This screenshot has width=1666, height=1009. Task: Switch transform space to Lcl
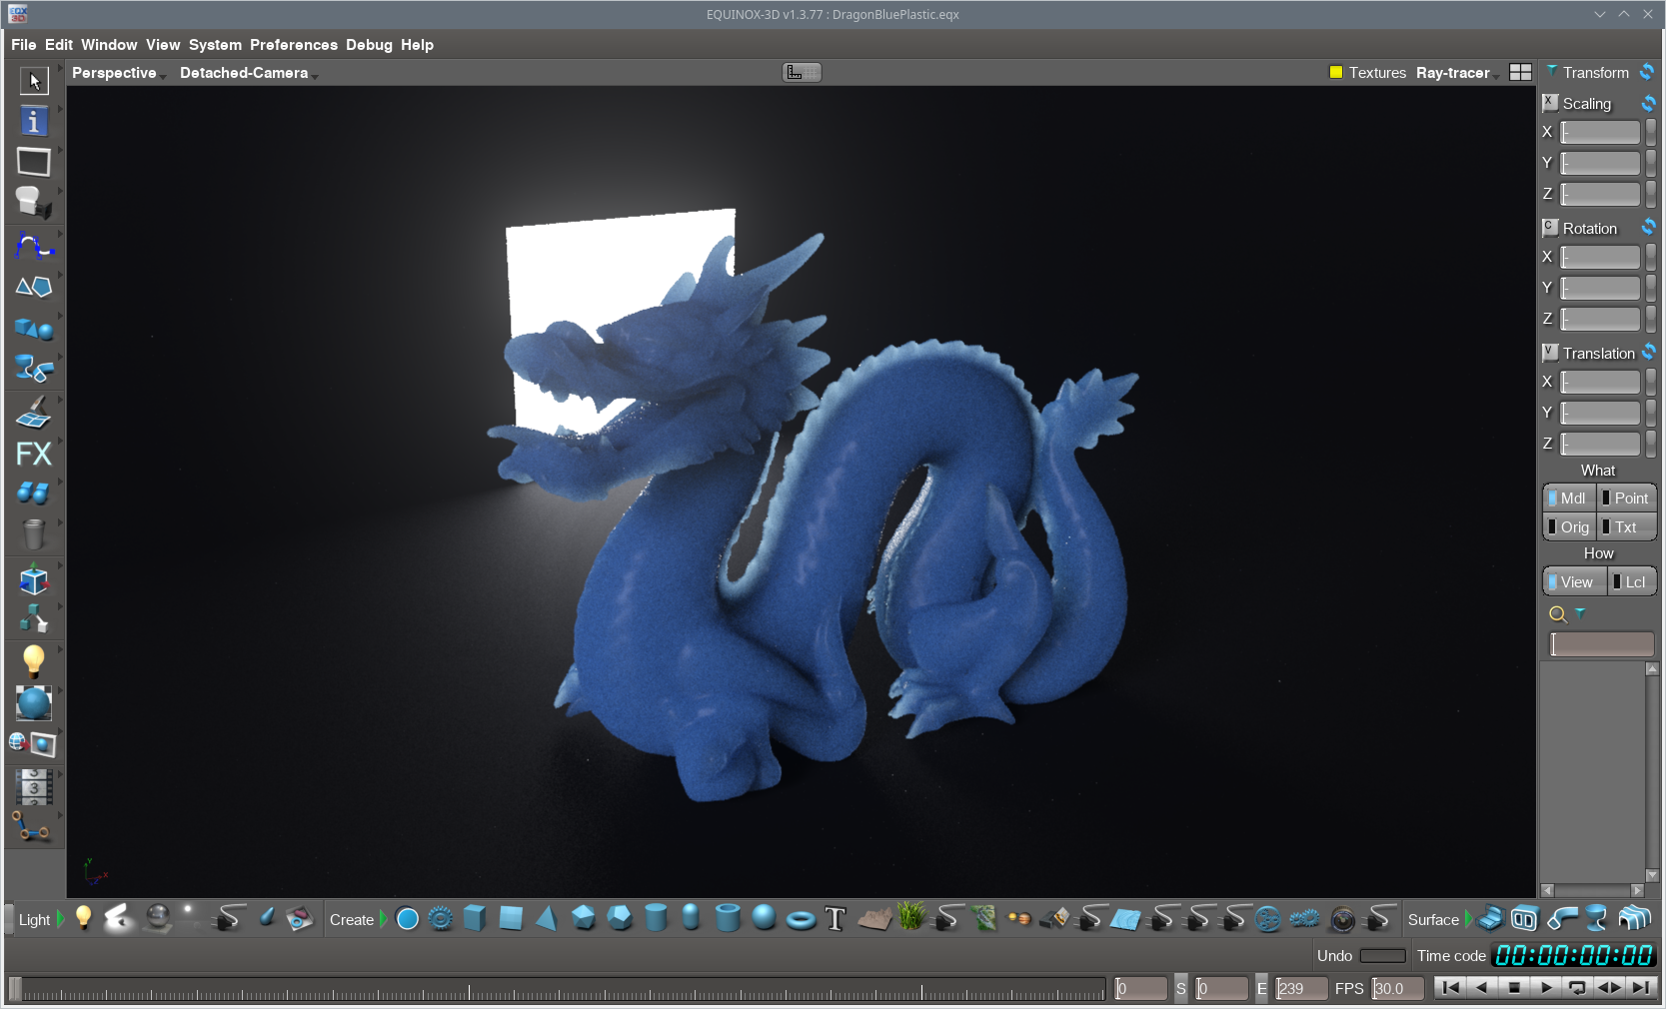click(1632, 582)
